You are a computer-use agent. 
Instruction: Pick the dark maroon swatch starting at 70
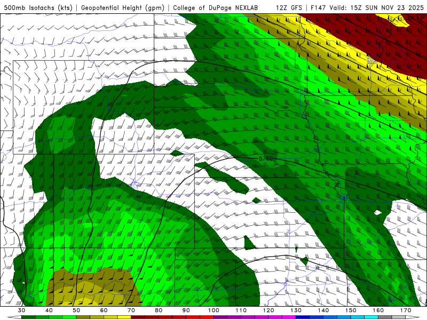coord(138,317)
